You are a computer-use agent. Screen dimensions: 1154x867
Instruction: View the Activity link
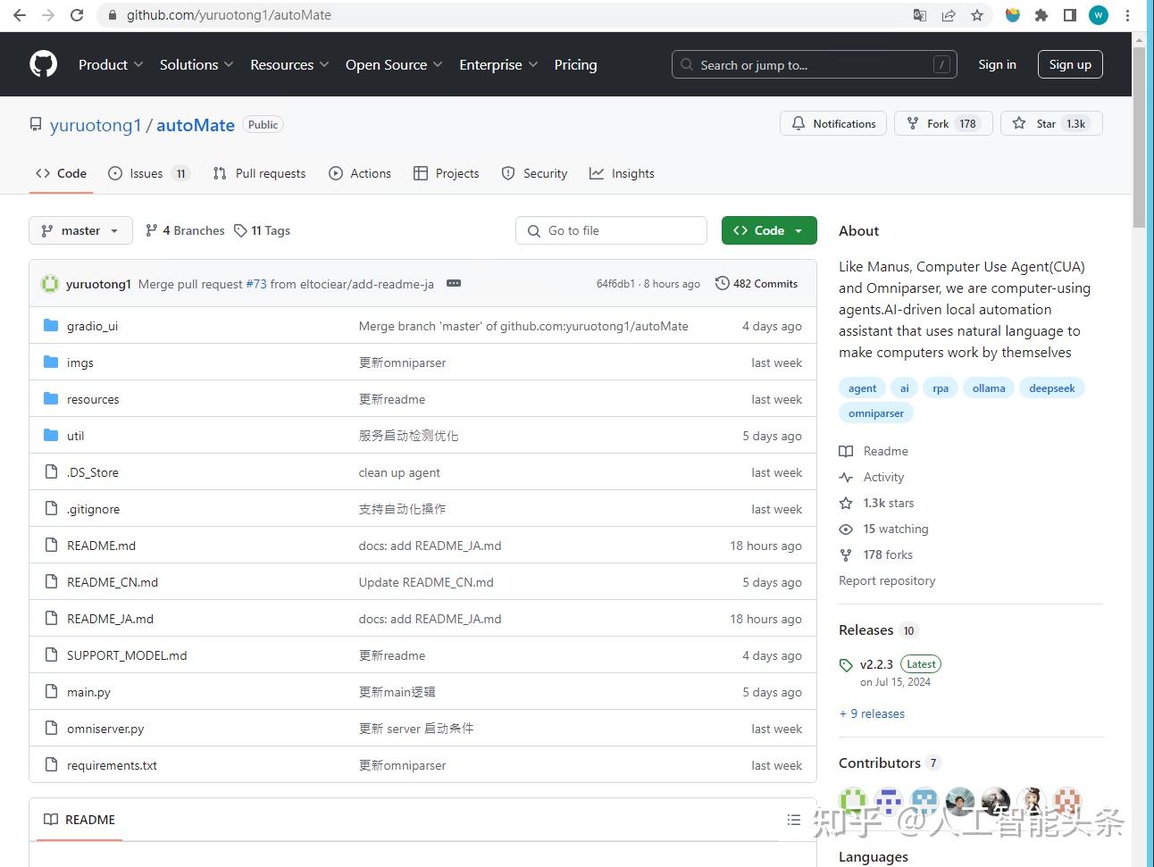[872, 477]
